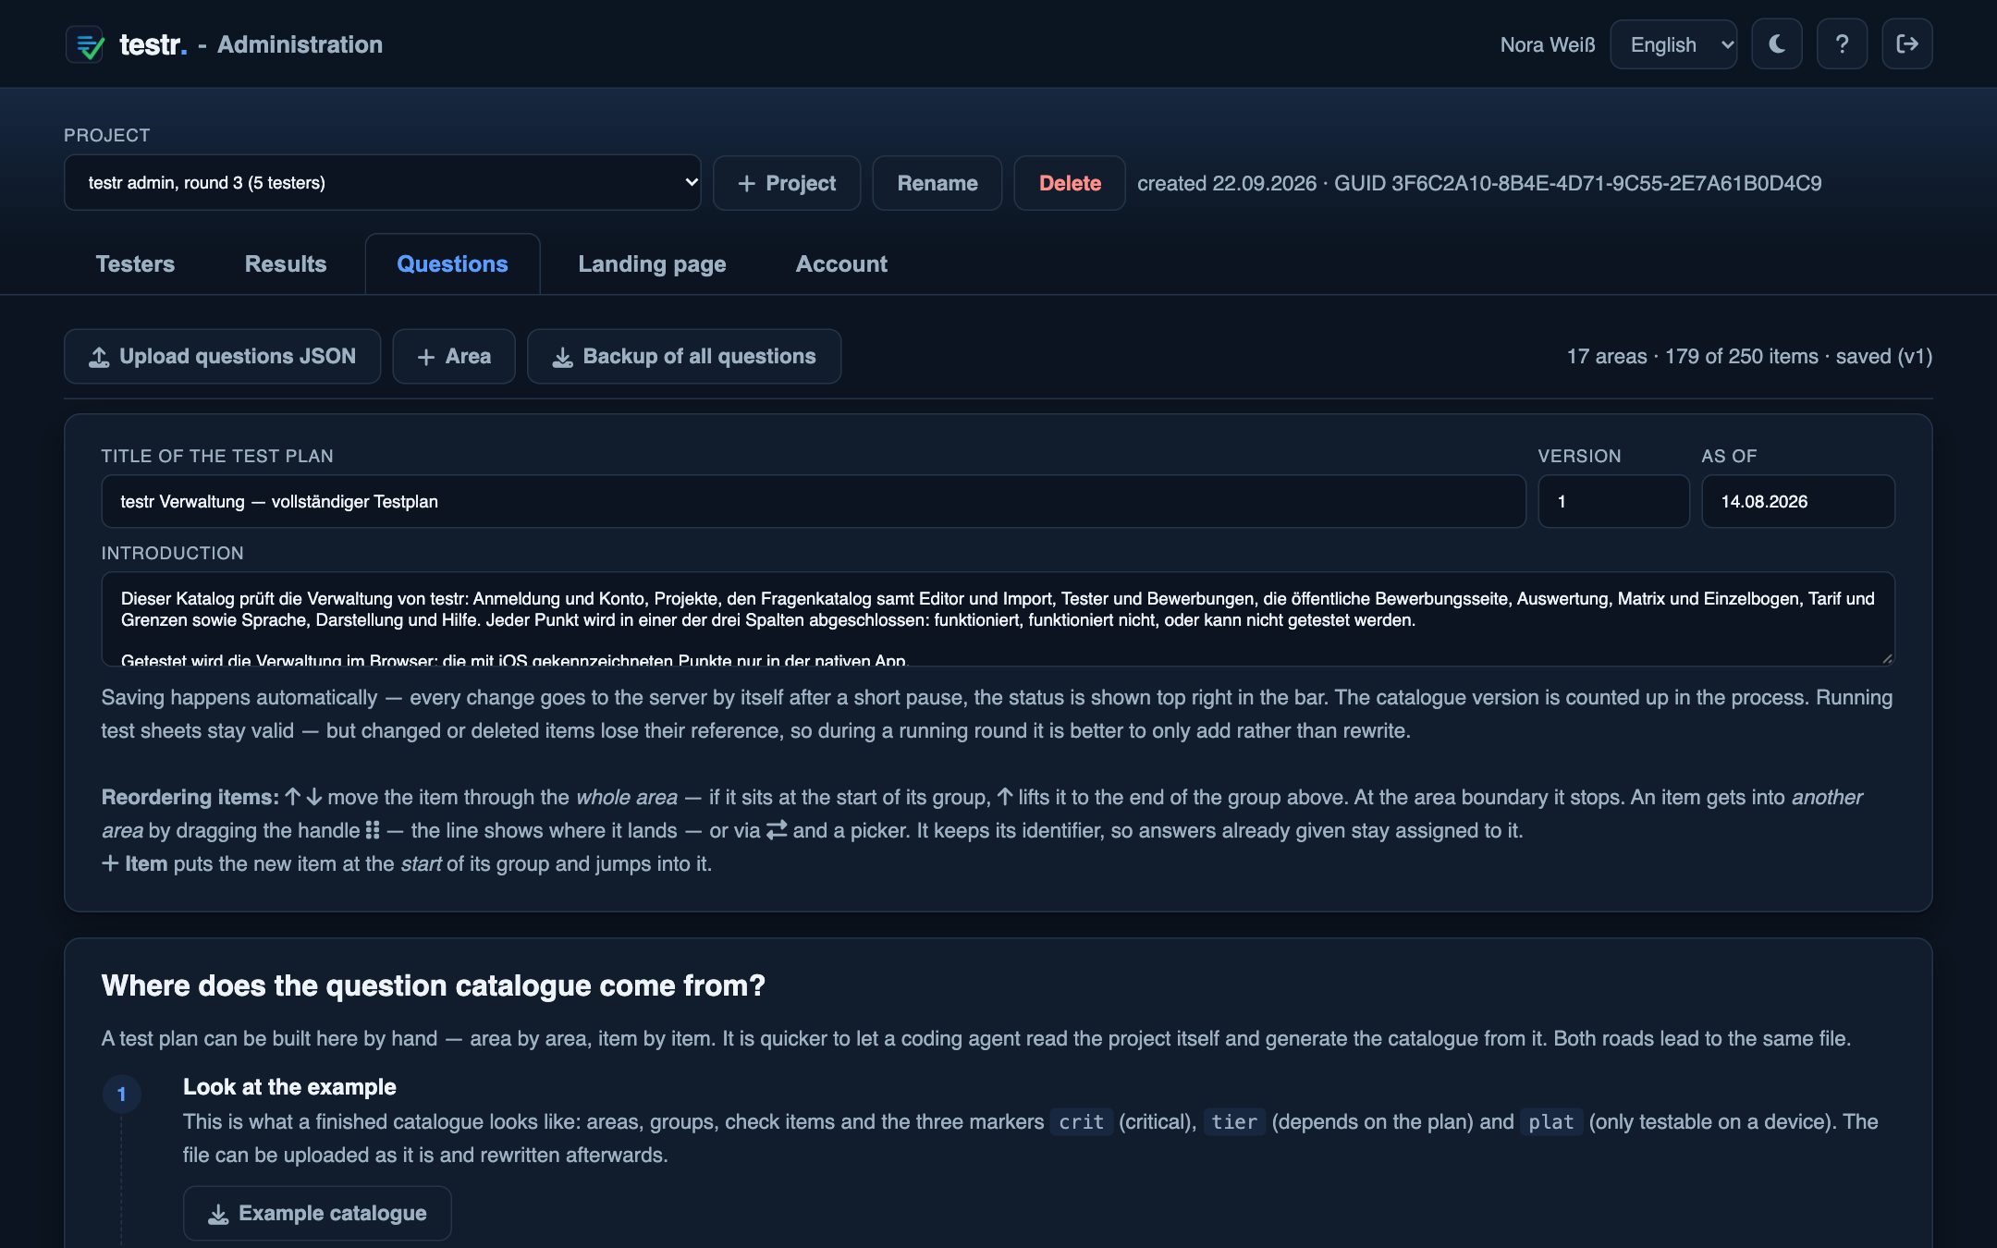Open the Landing page tab
Screen dimensions: 1997x1248
[652, 264]
